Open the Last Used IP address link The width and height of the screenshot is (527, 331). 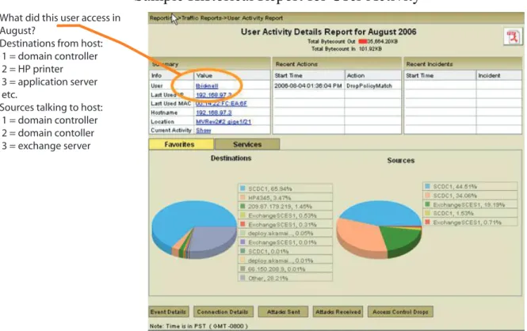tap(214, 95)
